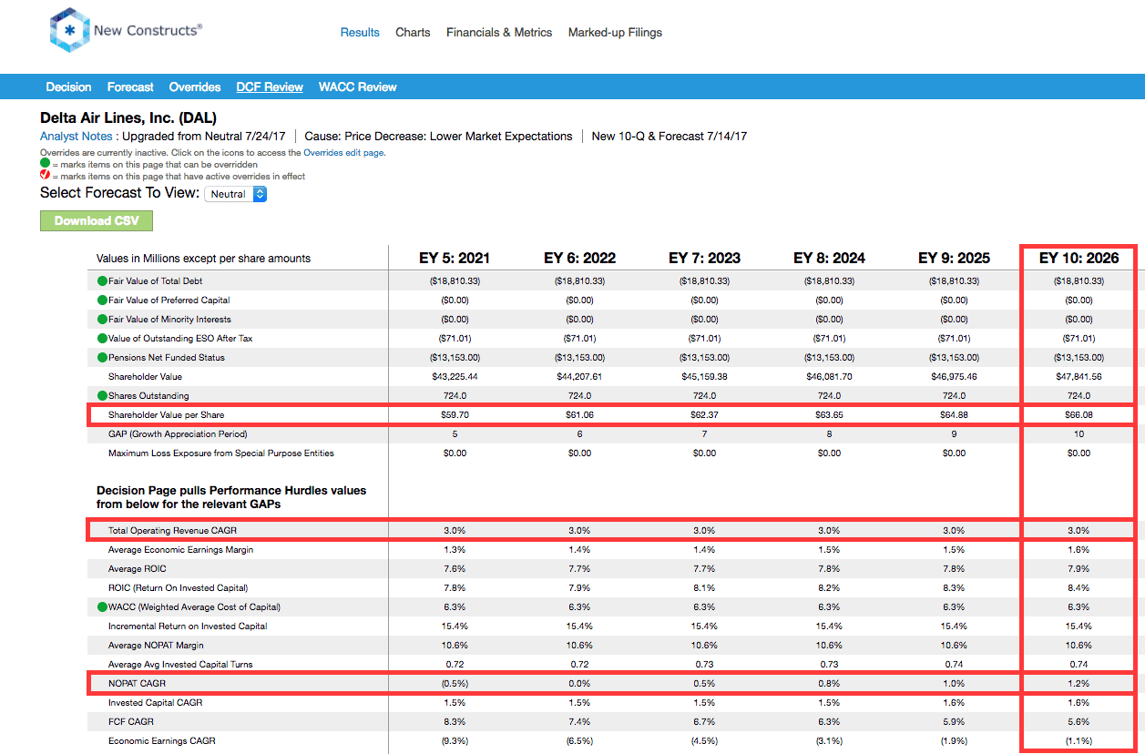This screenshot has width=1145, height=754.
Task: Click the New 10-Q & Forecast 7/14/17 text
Action: coord(670,136)
